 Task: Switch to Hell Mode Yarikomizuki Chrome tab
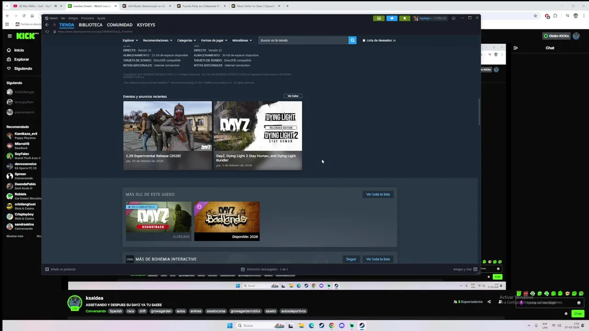click(146, 6)
